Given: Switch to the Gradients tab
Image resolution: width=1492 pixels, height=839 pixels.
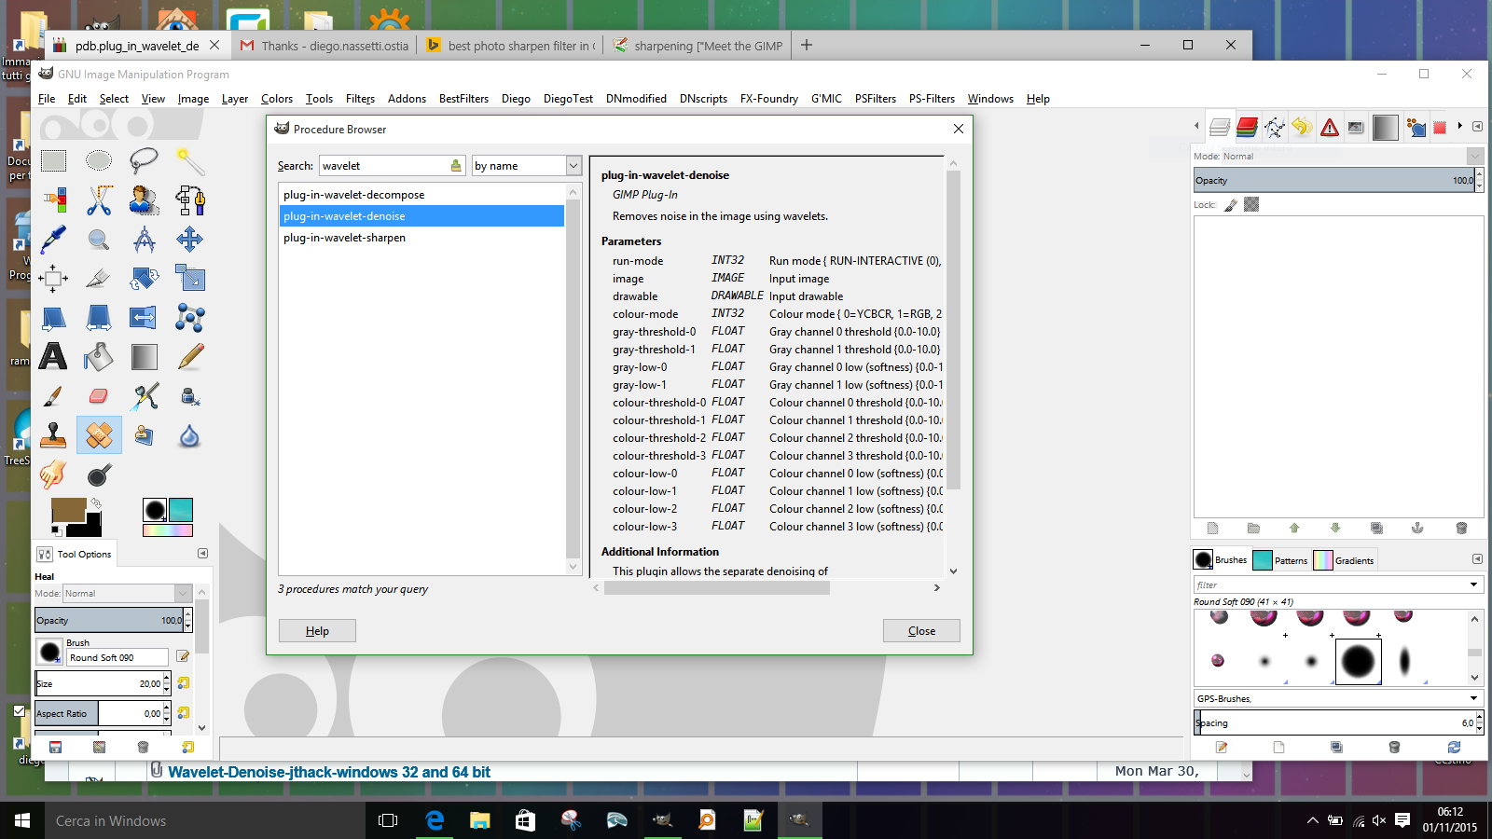Looking at the screenshot, I should tap(1344, 560).
